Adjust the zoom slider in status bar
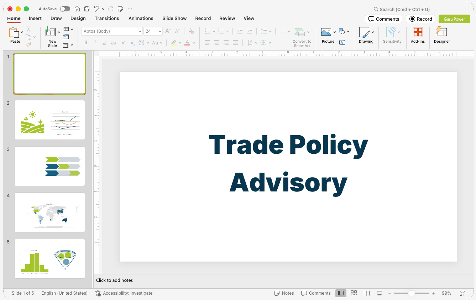This screenshot has width=476, height=300. pyautogui.click(x=411, y=293)
